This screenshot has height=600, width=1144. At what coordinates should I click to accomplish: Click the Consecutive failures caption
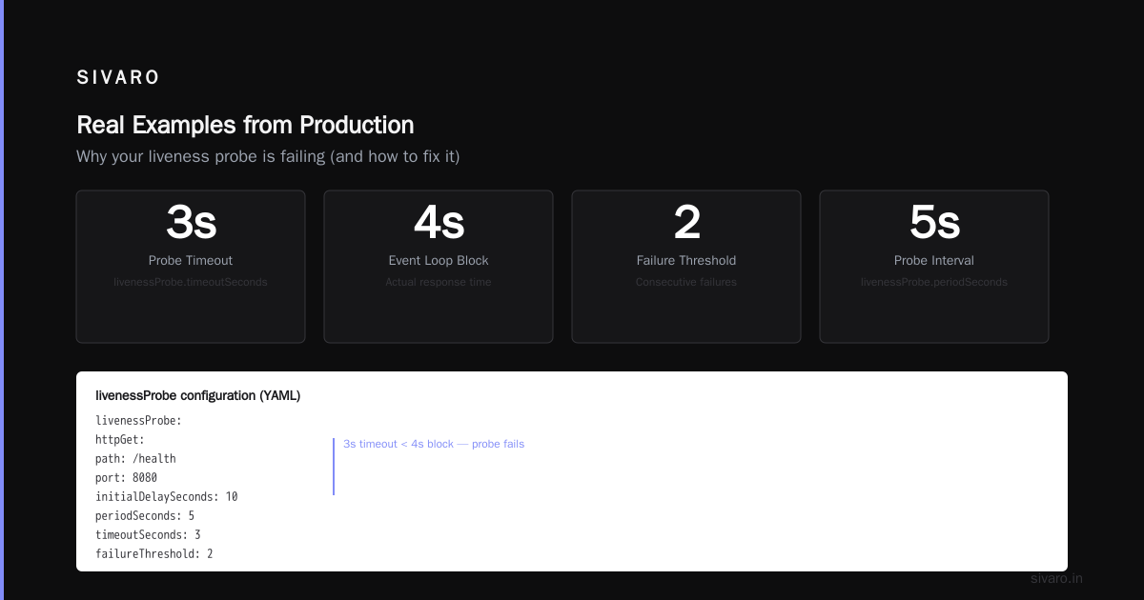coord(686,282)
